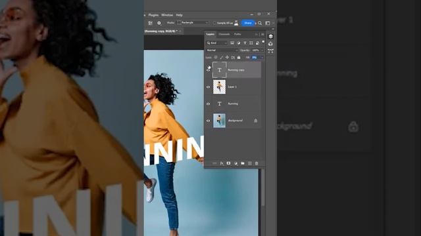Open the Help menu
Screen dimensions: 421x236
[x=179, y=15]
